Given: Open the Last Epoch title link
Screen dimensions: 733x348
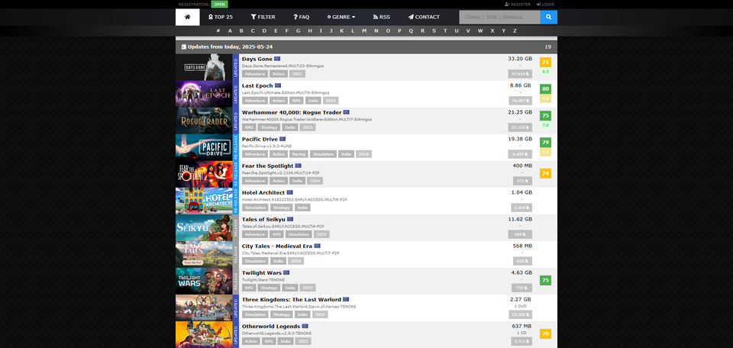Looking at the screenshot, I should click(257, 85).
